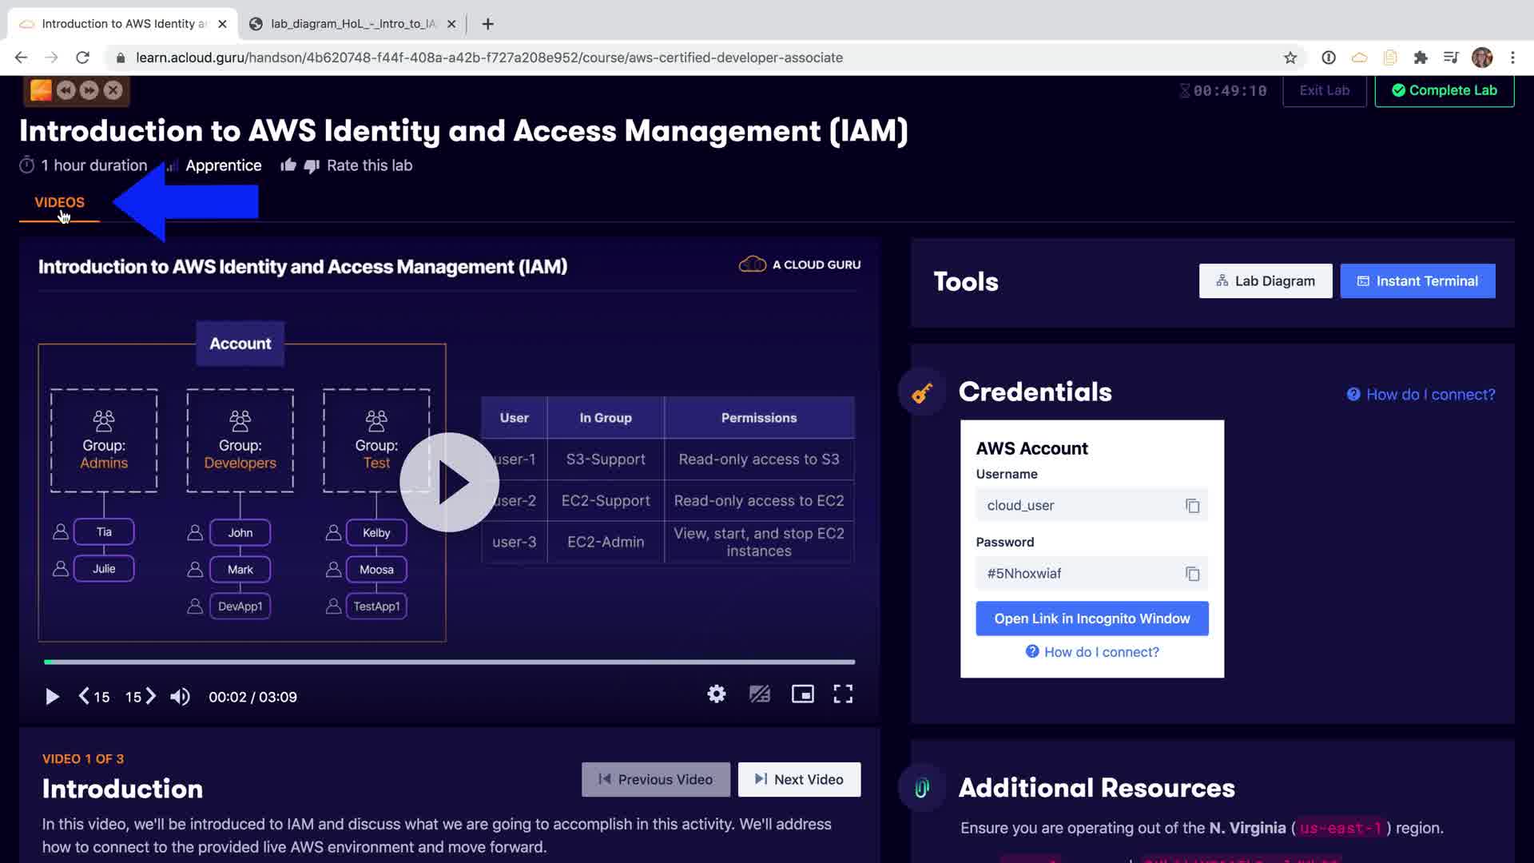Enter fullscreen video mode
Screen dimensions: 1534x863
click(x=843, y=694)
